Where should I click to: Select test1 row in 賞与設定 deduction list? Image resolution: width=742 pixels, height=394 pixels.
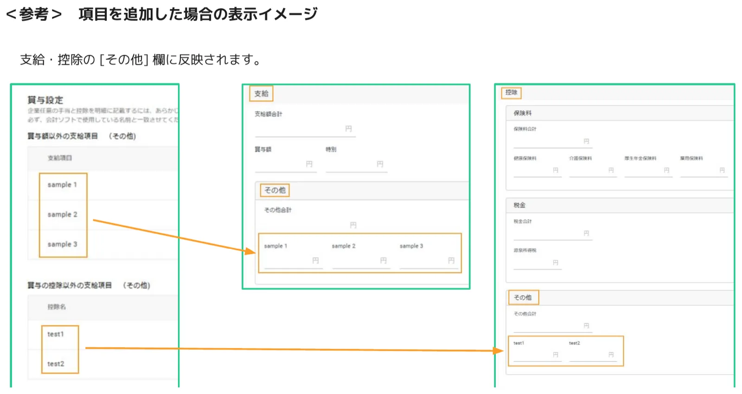coord(102,334)
